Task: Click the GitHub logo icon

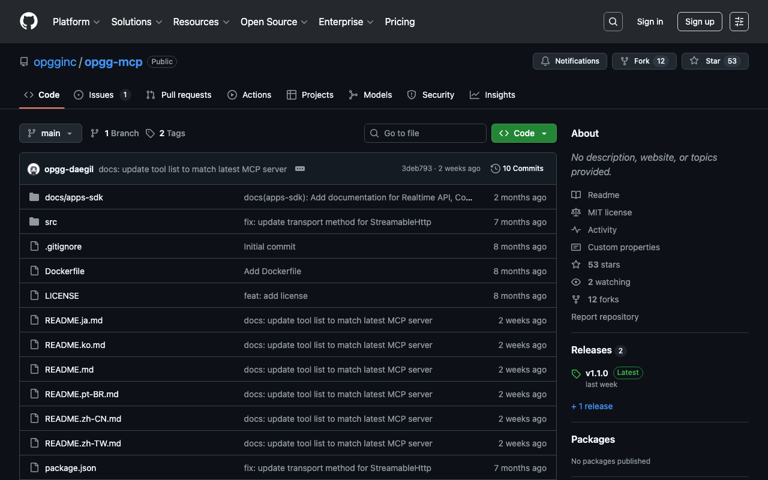Action: click(x=29, y=22)
